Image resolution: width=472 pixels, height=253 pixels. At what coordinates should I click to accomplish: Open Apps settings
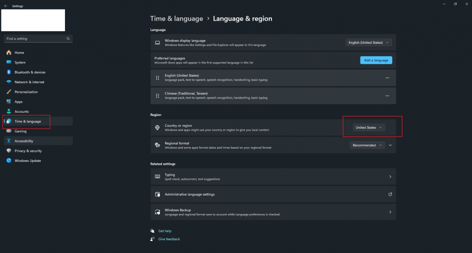[x=38, y=102]
